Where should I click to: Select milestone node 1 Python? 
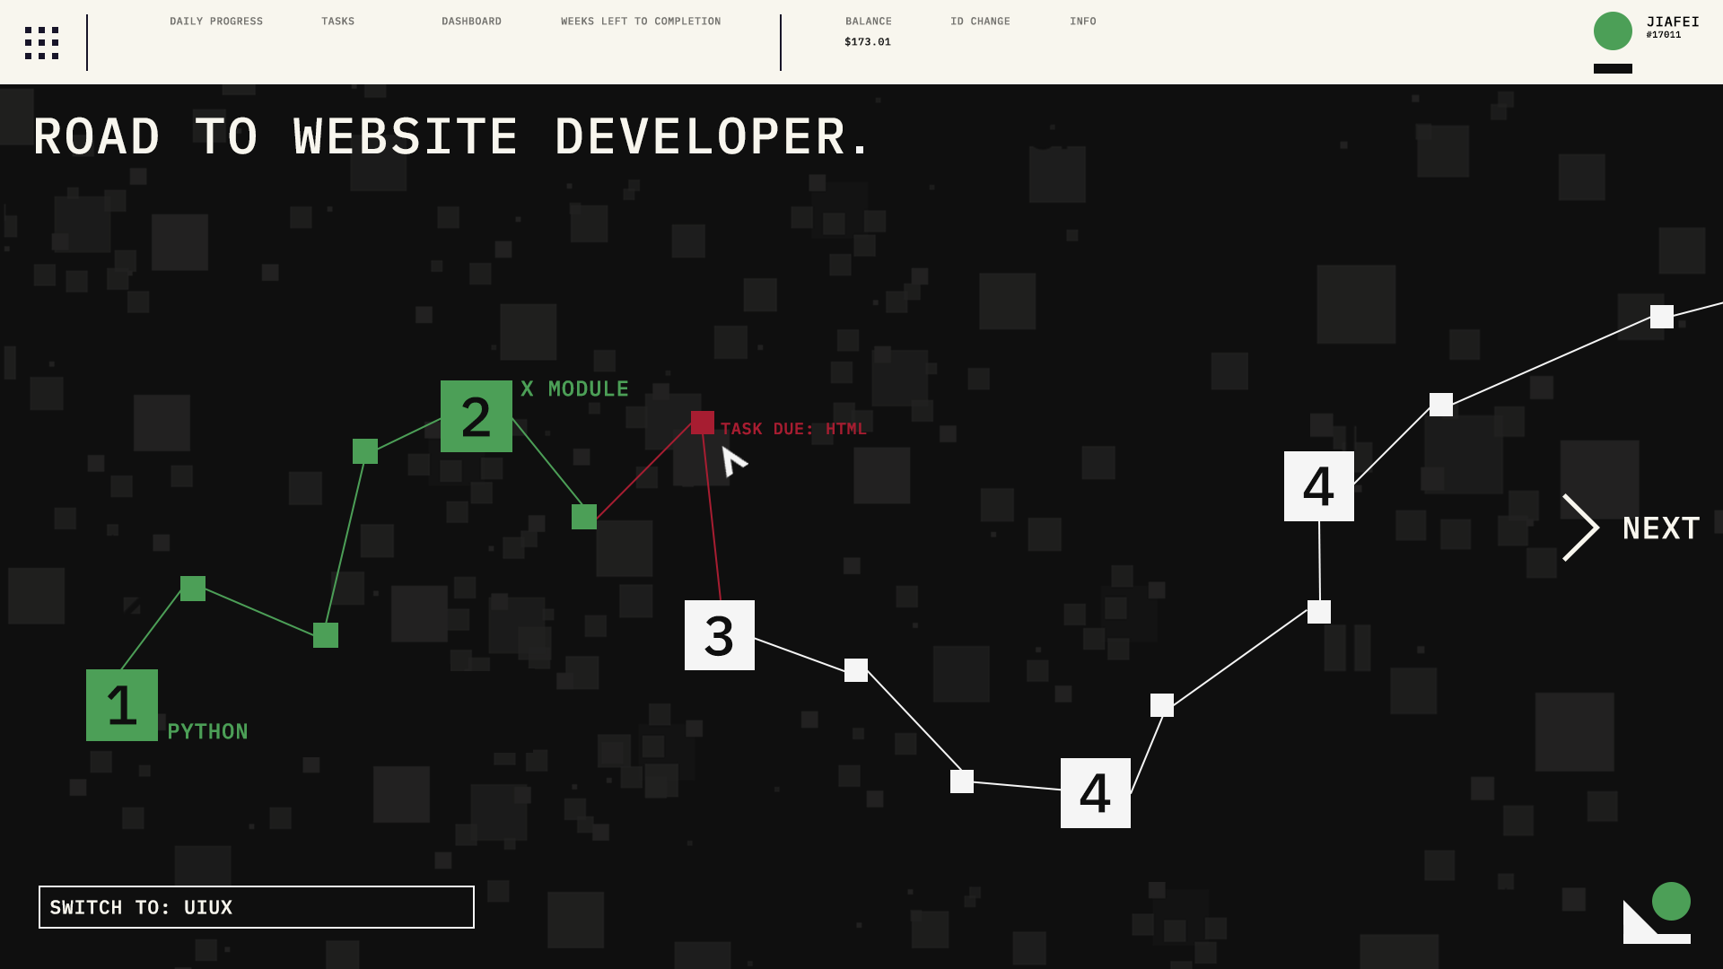click(x=122, y=705)
